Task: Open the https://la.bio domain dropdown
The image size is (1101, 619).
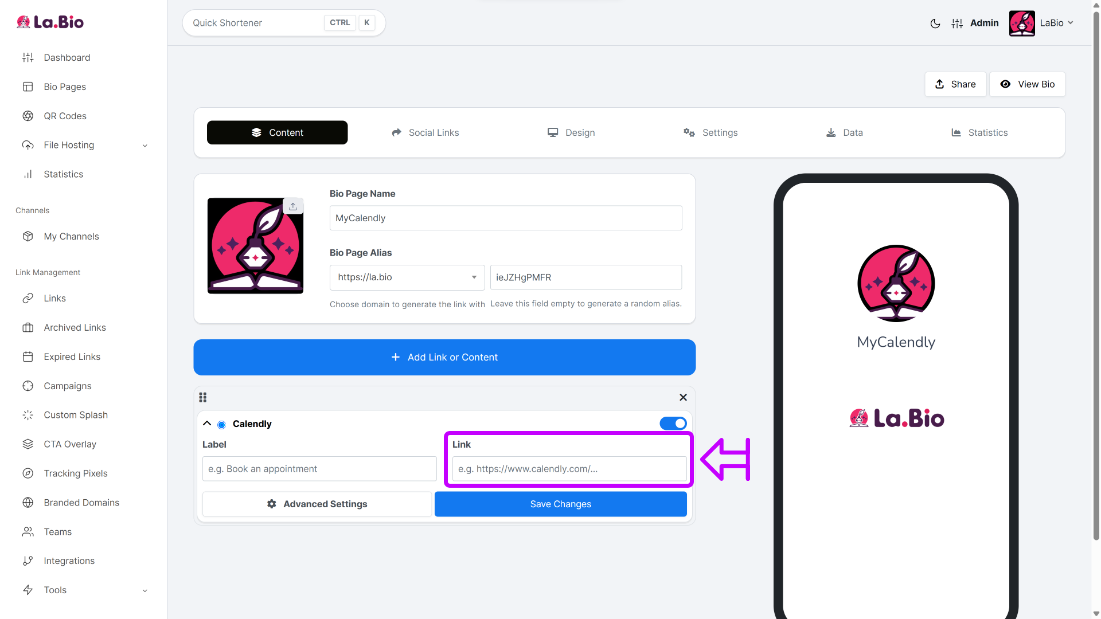Action: (x=407, y=277)
